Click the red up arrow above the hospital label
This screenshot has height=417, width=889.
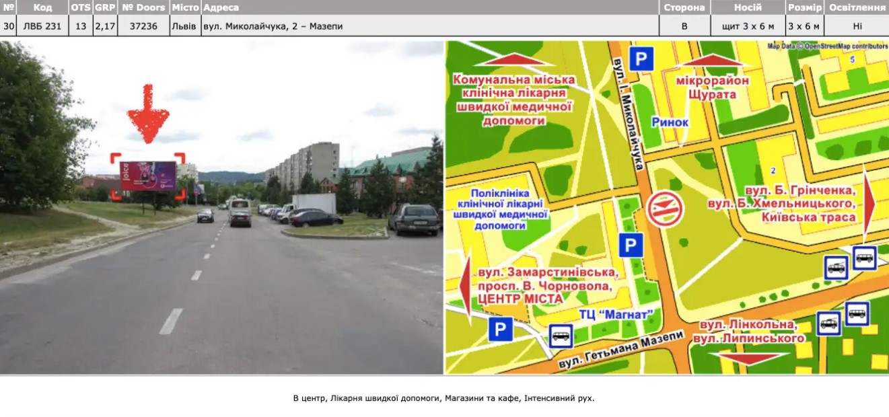pos(515,59)
